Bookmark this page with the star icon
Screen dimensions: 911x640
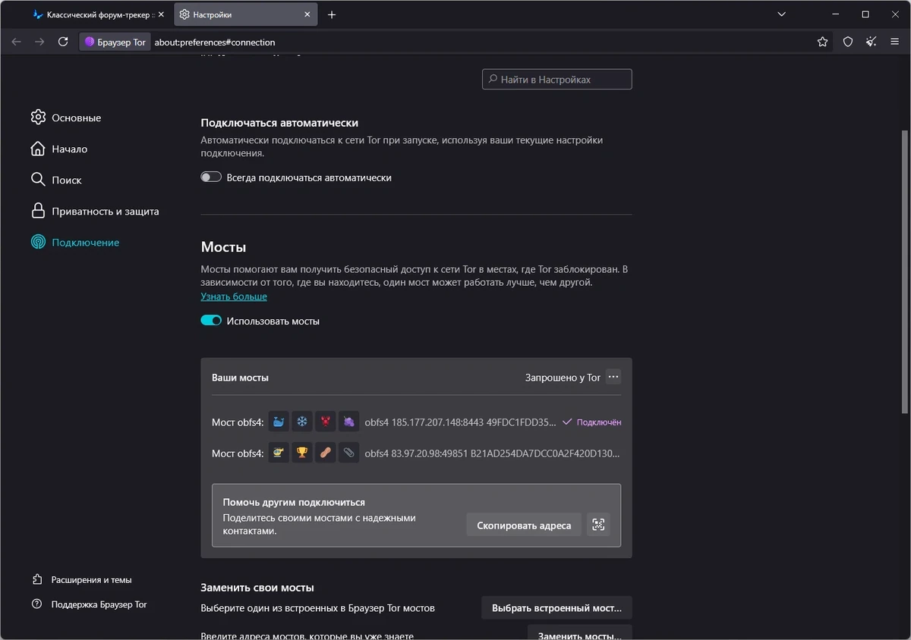click(822, 42)
